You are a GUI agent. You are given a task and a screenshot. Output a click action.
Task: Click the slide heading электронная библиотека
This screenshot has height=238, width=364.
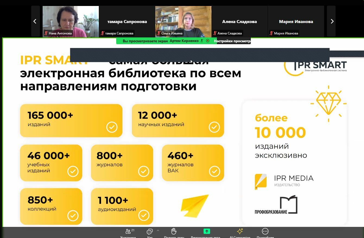pyautogui.click(x=131, y=73)
